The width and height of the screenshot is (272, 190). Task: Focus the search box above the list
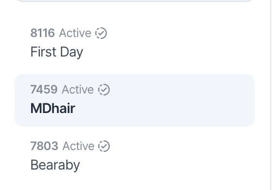click(x=135, y=0)
